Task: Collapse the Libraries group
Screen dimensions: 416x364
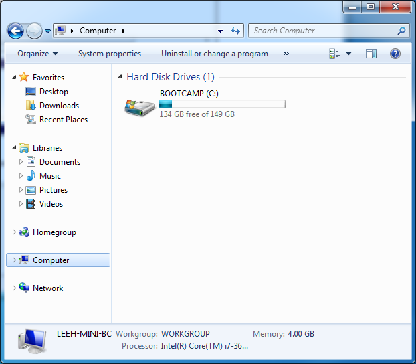Action: click(14, 148)
